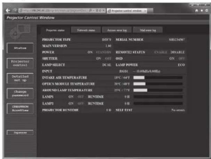Viewport: 211px width, 159px height.
Task: Click the PROJECTOR RUNTIME label
Action: click(60, 110)
